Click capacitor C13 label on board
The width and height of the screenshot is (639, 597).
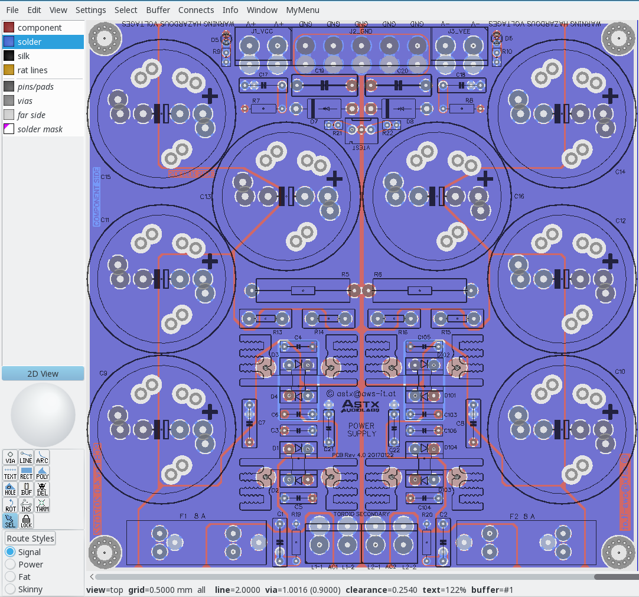click(x=206, y=197)
